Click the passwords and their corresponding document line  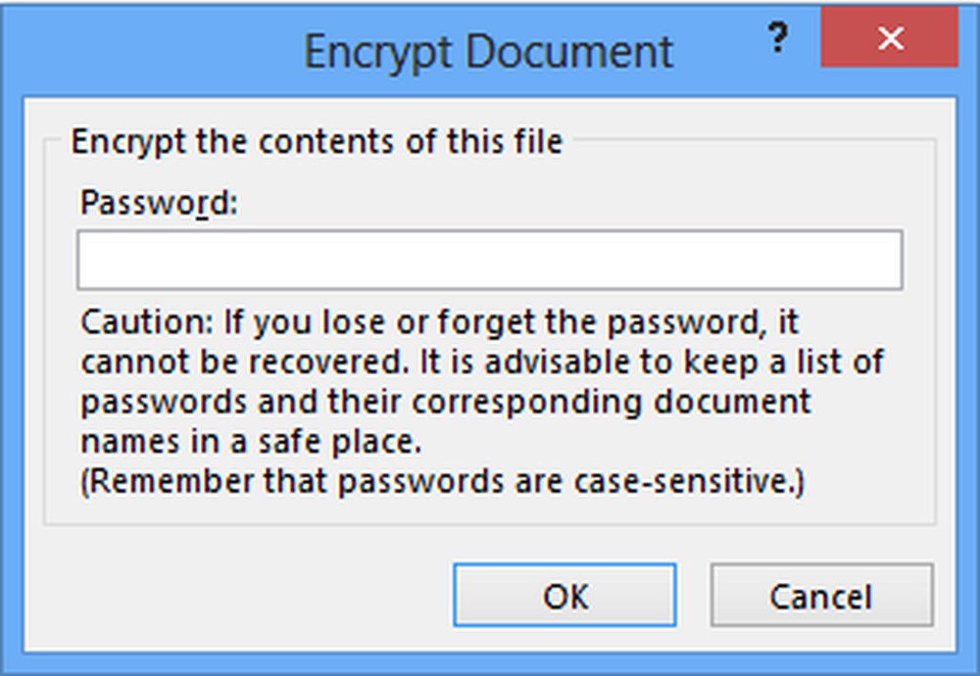446,403
